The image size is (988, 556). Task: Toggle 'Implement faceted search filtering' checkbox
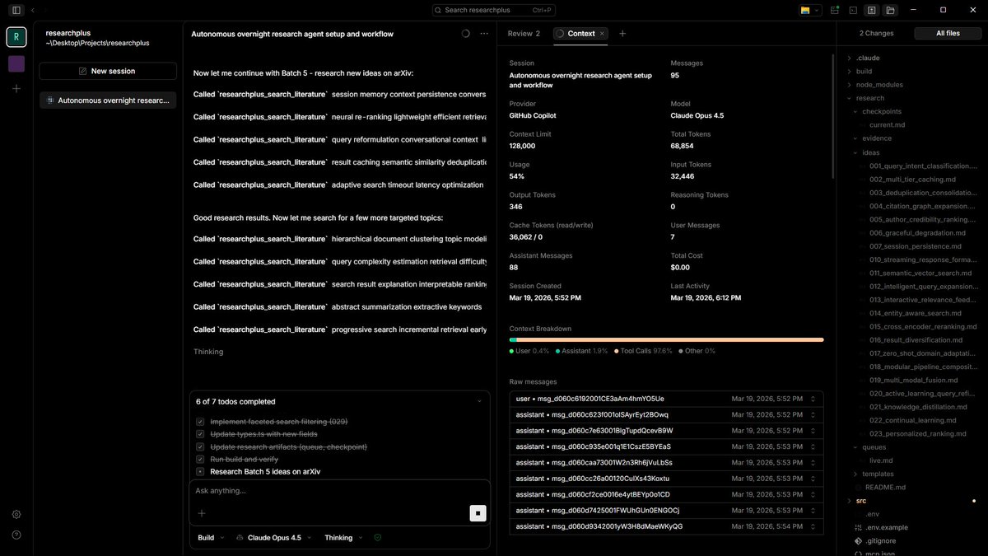pos(200,422)
